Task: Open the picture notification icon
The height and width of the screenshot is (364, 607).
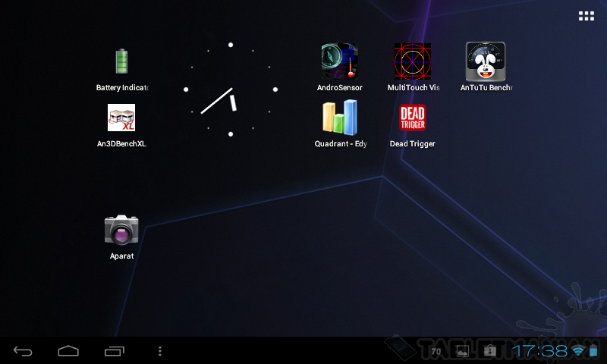Action: pyautogui.click(x=463, y=351)
